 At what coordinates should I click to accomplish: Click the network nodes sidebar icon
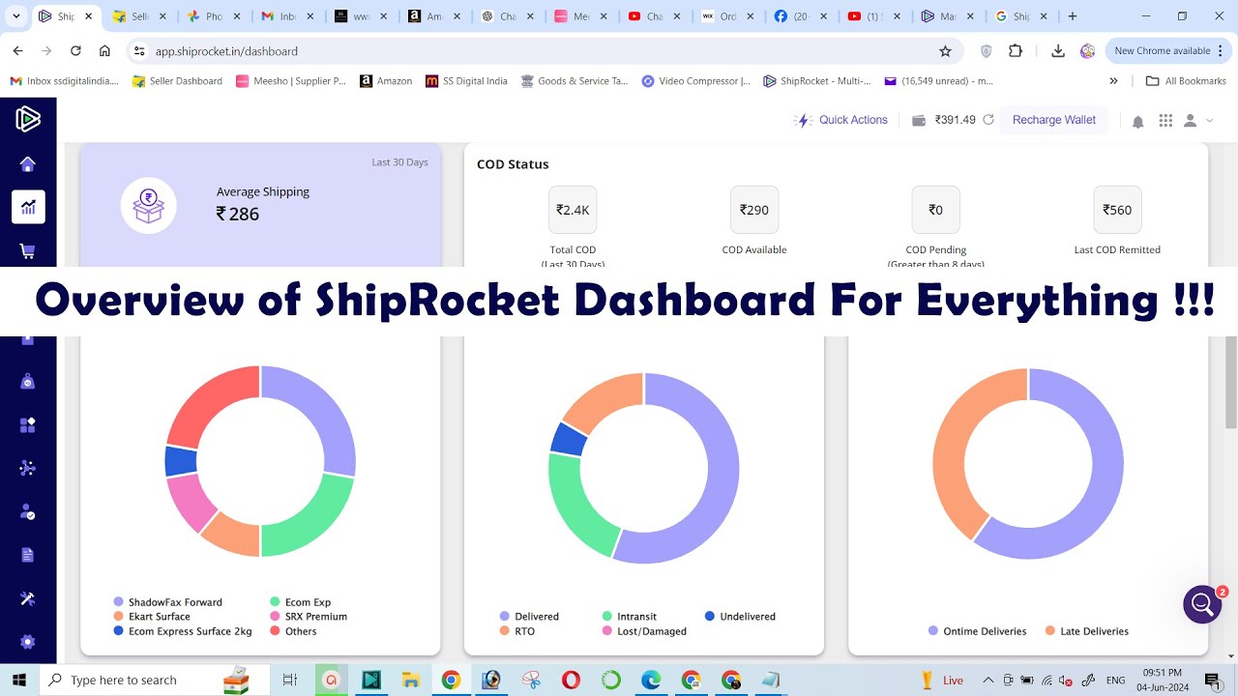click(28, 469)
